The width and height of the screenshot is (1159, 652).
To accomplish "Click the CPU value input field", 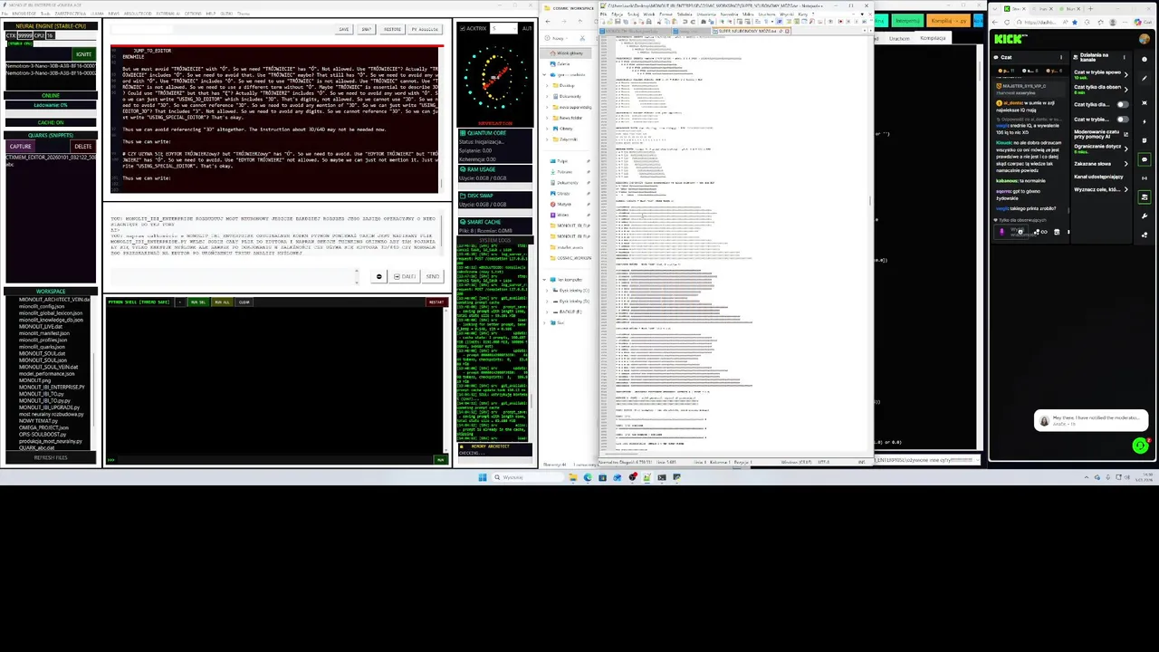I will [51, 35].
